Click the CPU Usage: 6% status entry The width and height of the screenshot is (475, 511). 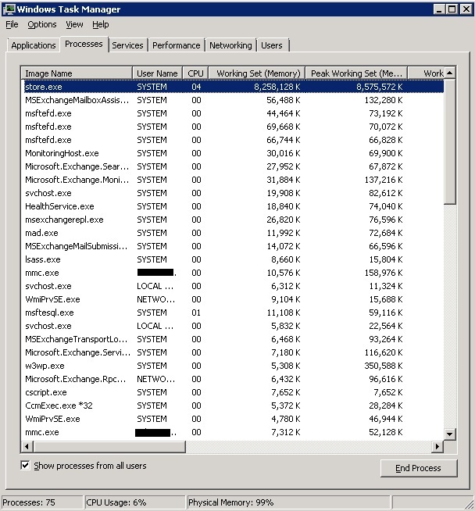coord(135,502)
